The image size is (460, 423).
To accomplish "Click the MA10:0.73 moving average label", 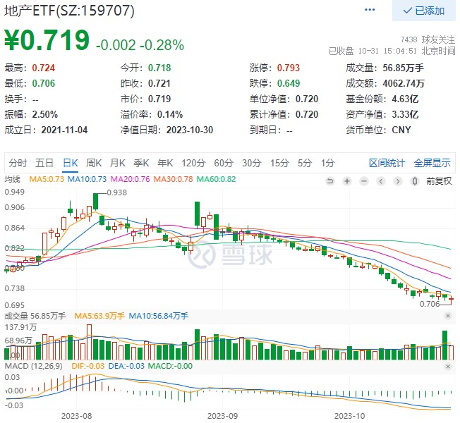I will click(87, 179).
